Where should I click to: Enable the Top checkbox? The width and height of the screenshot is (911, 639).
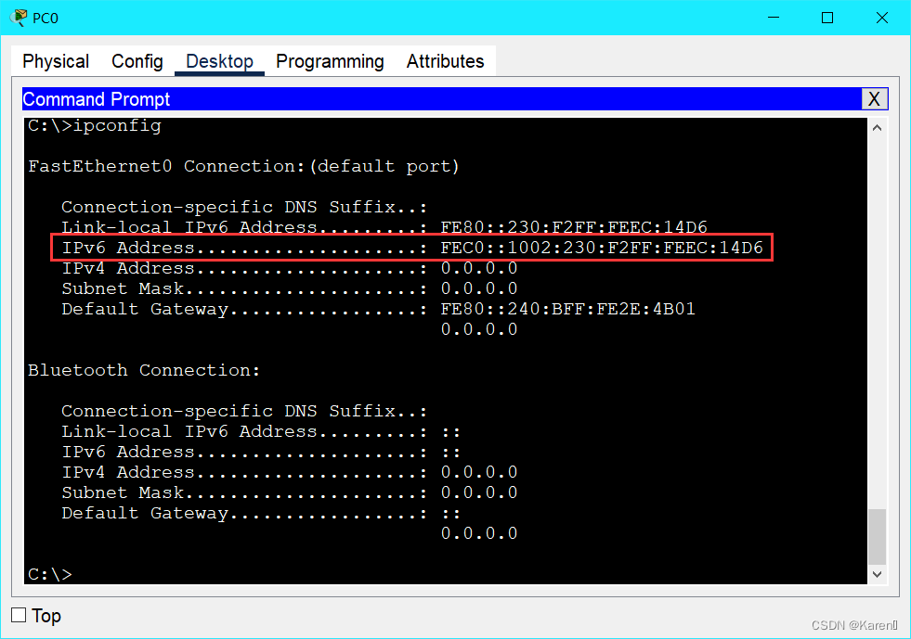pos(19,615)
